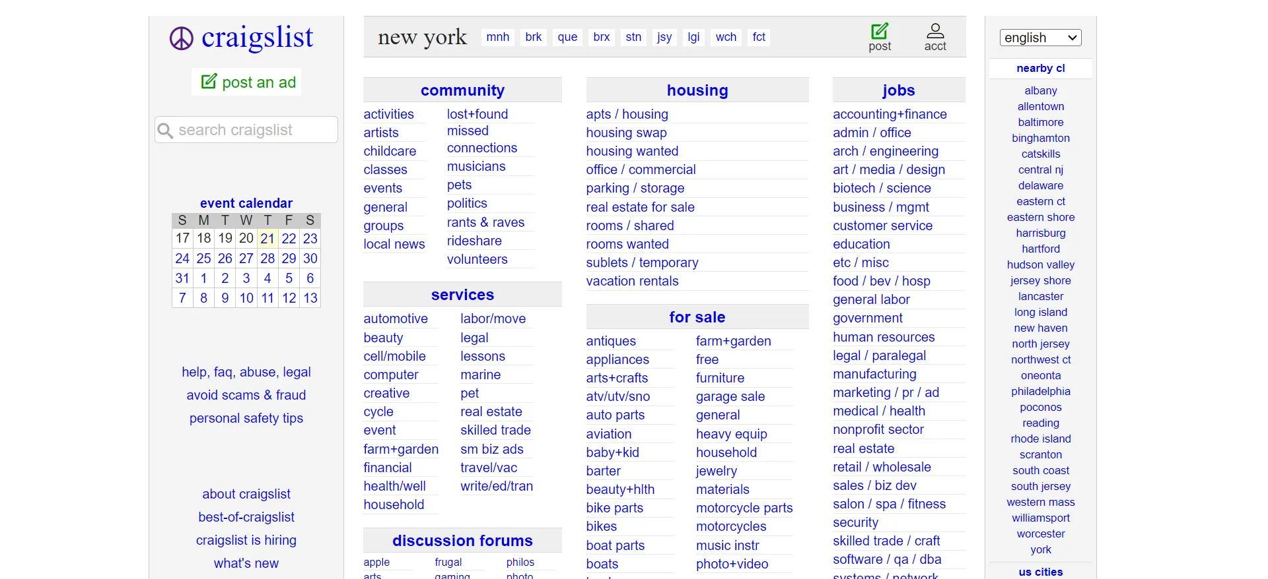Open personal safety tips link

pyautogui.click(x=246, y=418)
